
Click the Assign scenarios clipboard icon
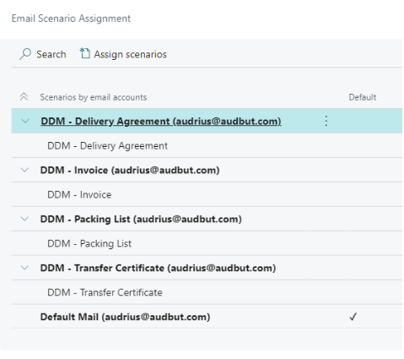tap(85, 53)
